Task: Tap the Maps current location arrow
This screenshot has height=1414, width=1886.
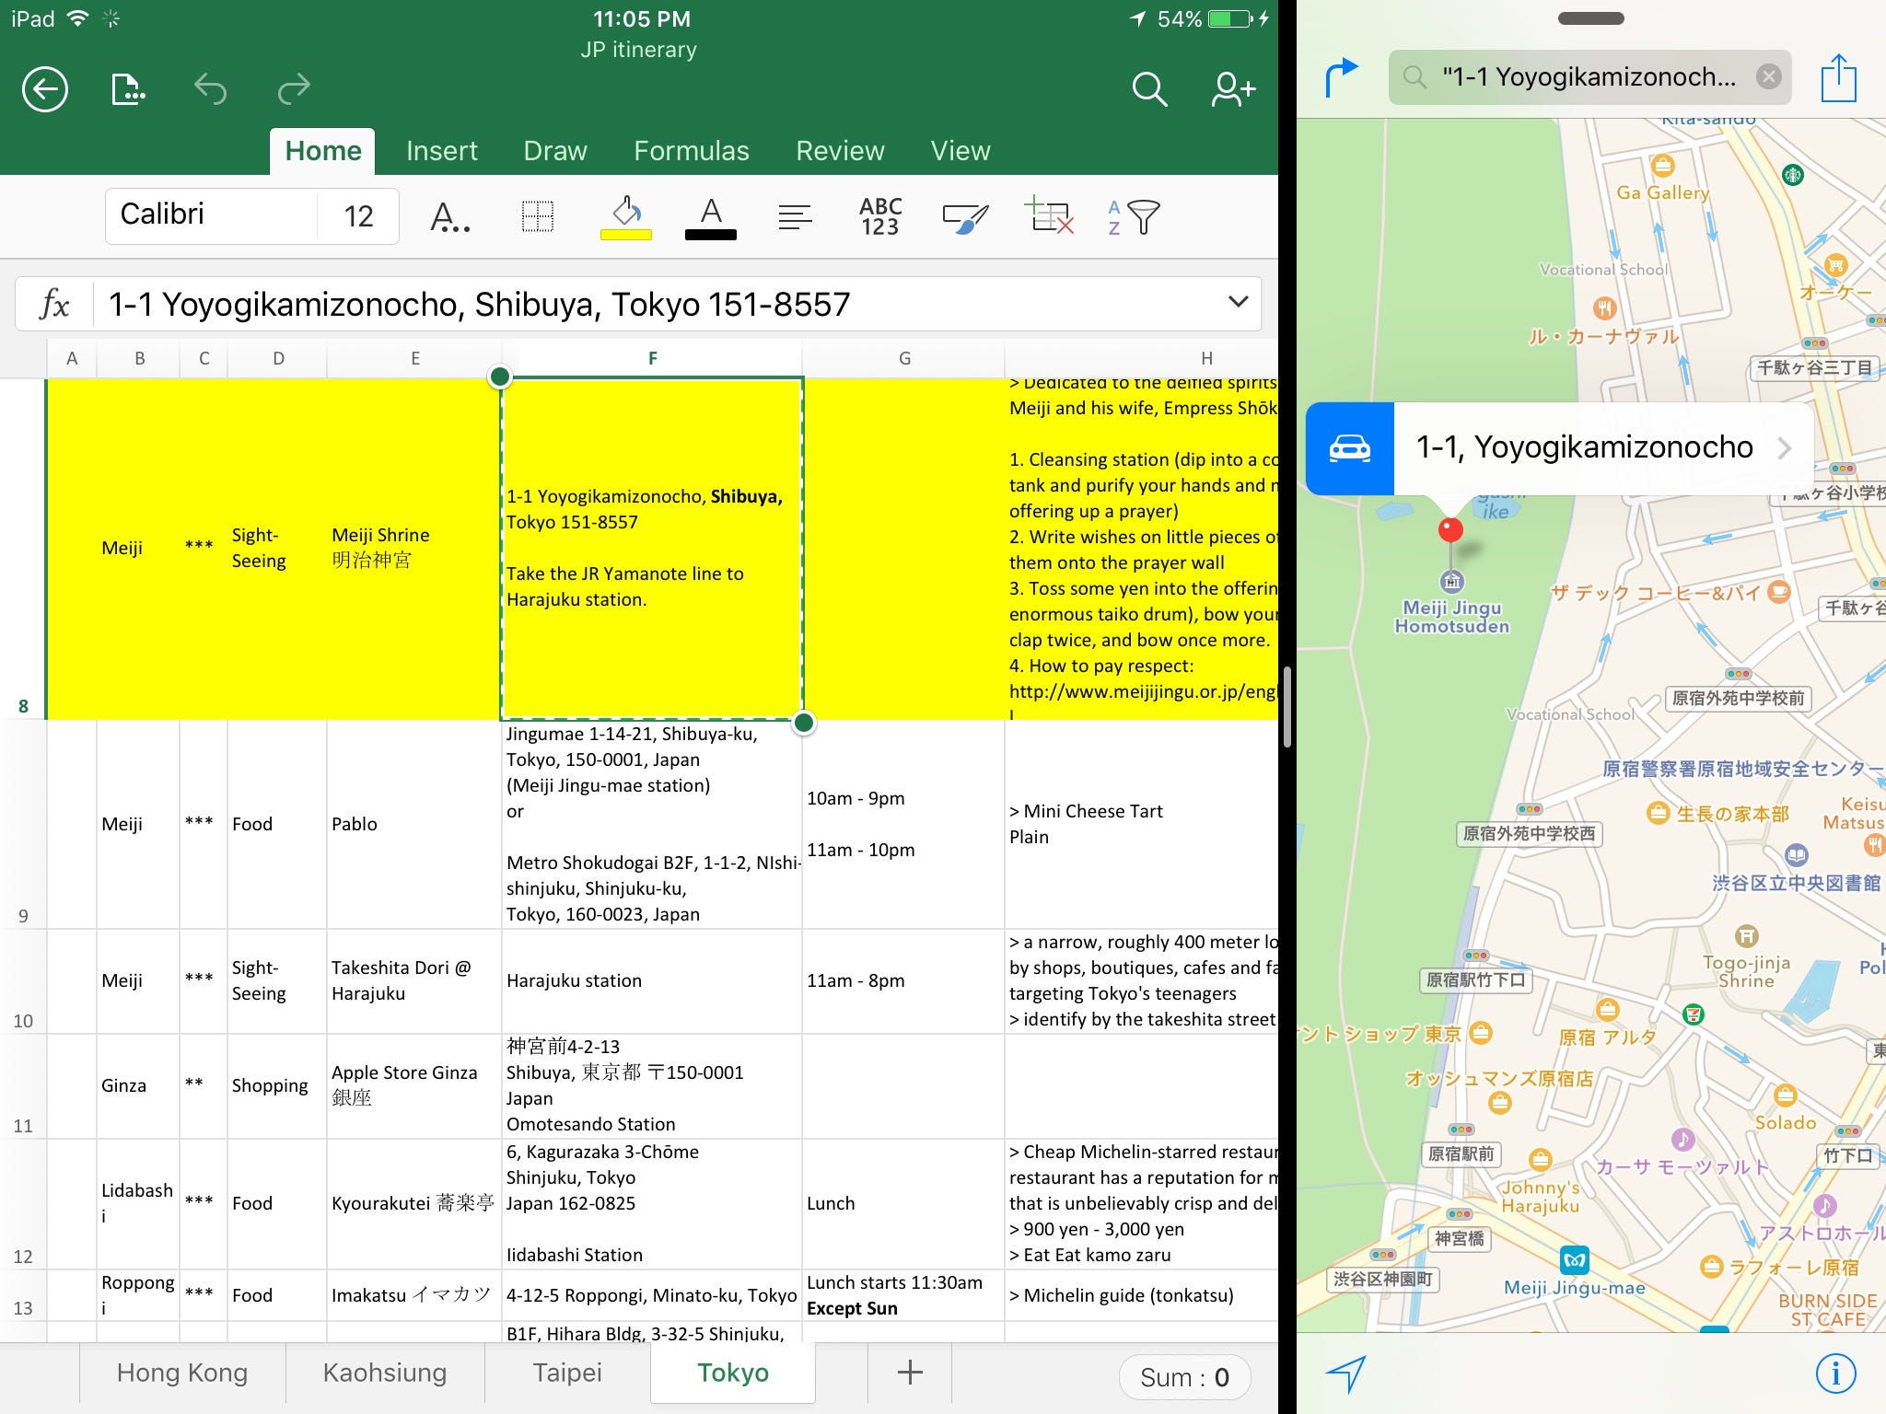Action: tap(1345, 1373)
